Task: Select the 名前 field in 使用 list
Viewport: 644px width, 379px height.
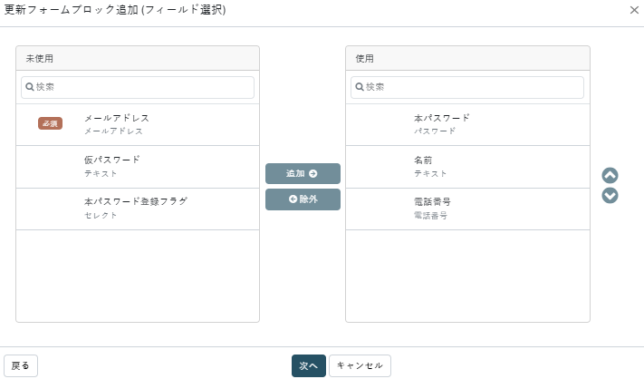Action: [x=467, y=167]
